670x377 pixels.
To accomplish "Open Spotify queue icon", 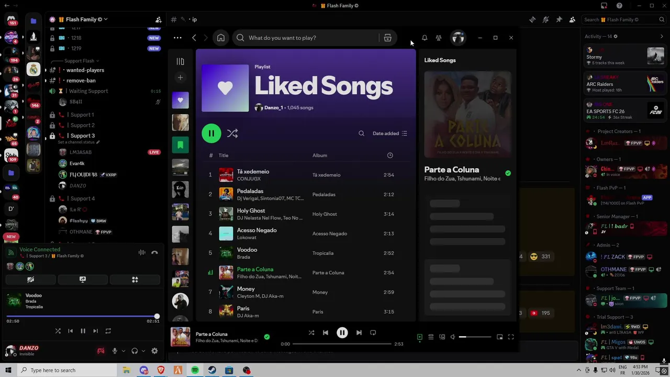I will coord(431,337).
